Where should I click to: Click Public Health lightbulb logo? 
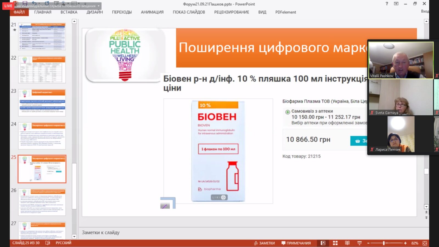tap(125, 55)
